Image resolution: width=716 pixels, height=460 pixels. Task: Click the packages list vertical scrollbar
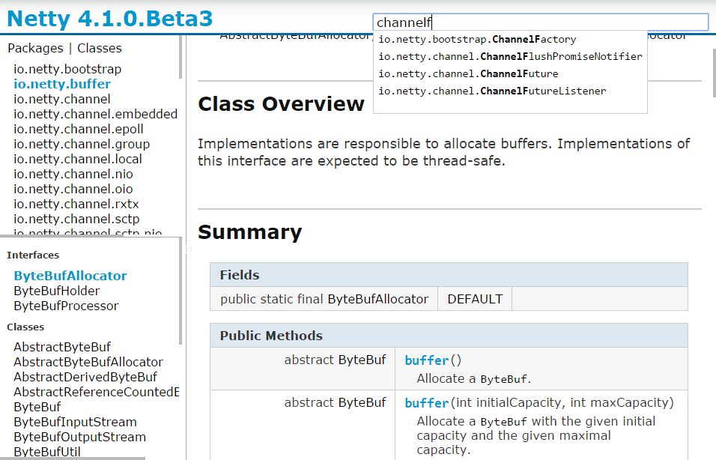point(180,57)
